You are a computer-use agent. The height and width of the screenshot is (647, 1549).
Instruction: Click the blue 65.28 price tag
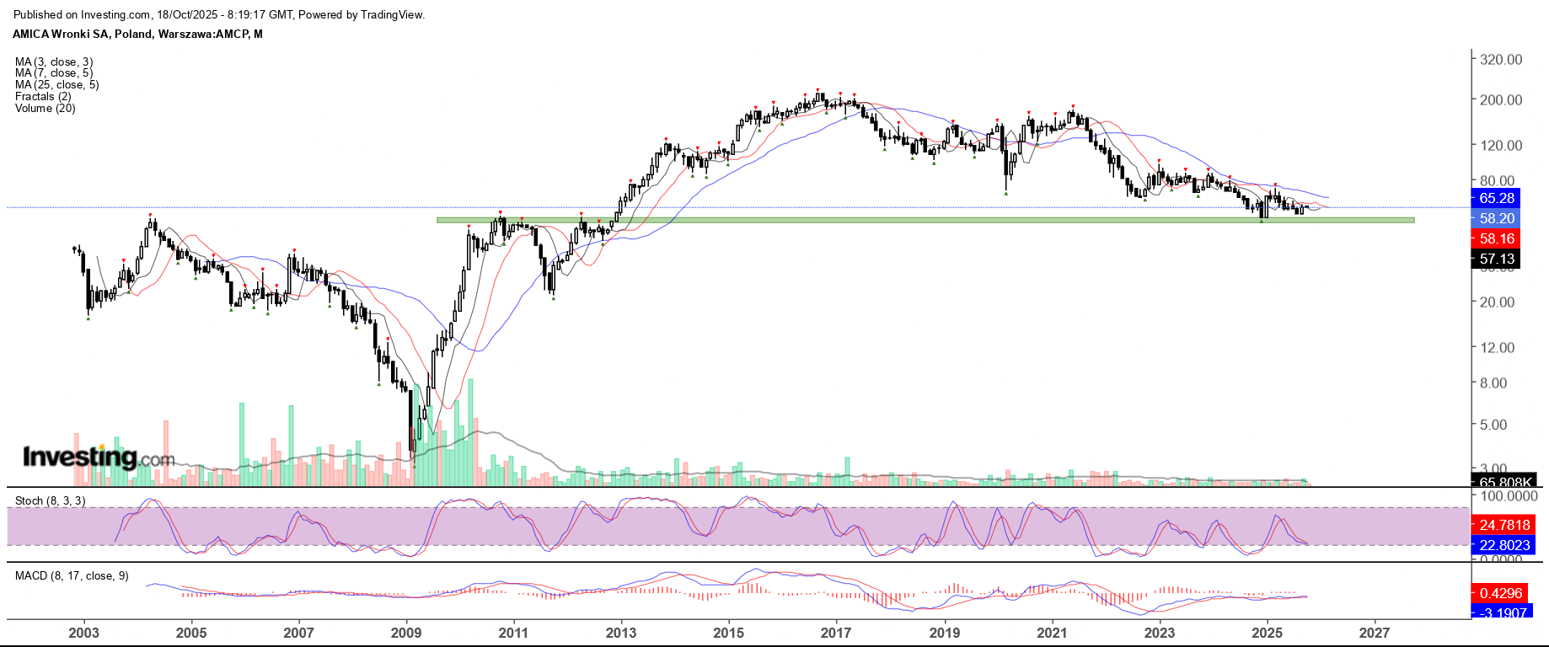[x=1497, y=198]
